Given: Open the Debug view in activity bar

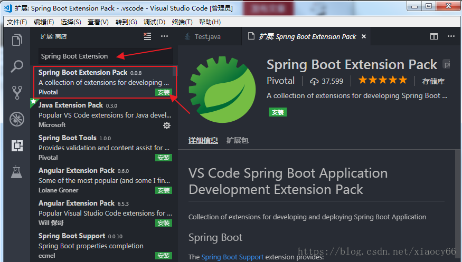Looking at the screenshot, I should point(17,119).
